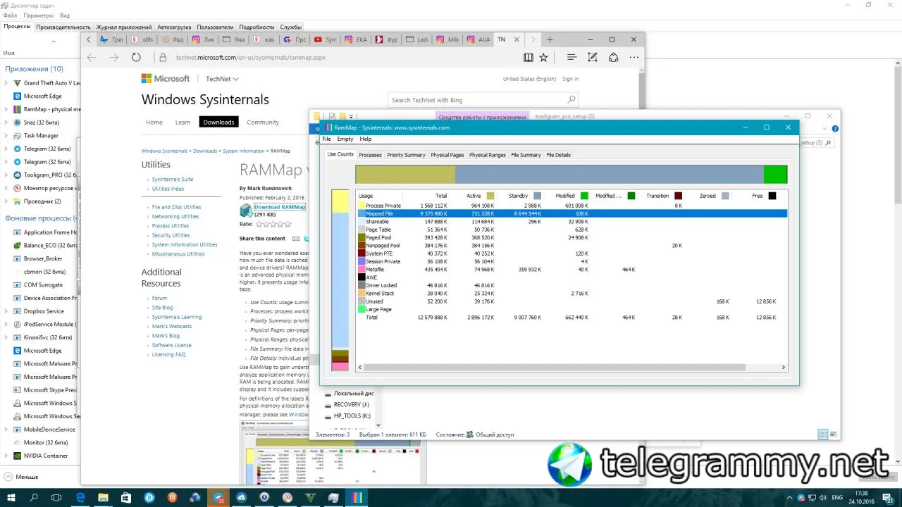Open File and Disk Utilities link
902x507 pixels.
click(x=176, y=207)
